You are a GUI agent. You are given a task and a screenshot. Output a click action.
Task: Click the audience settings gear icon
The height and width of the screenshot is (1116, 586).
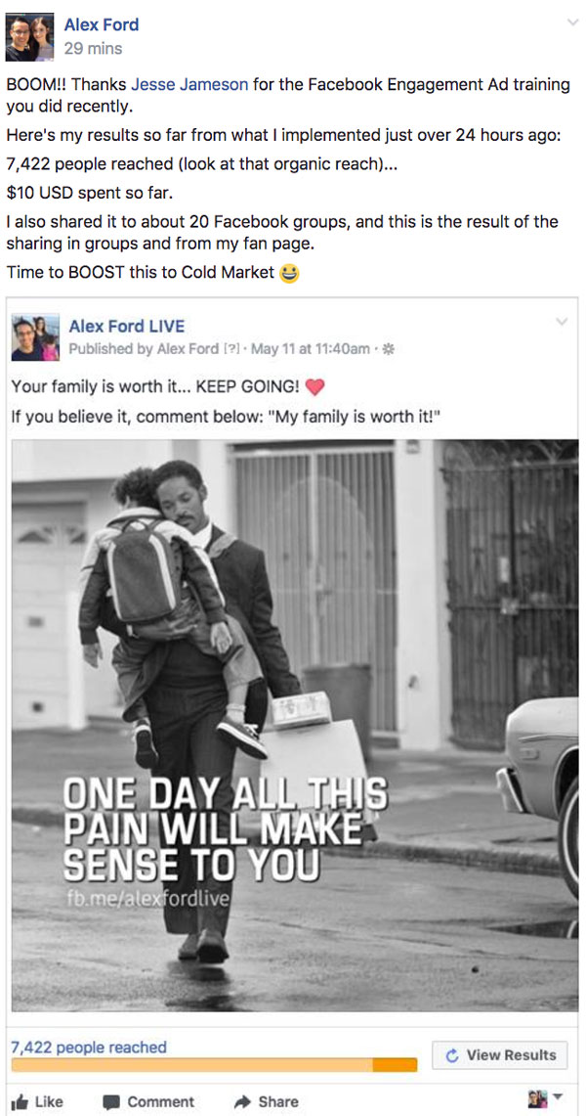point(388,349)
